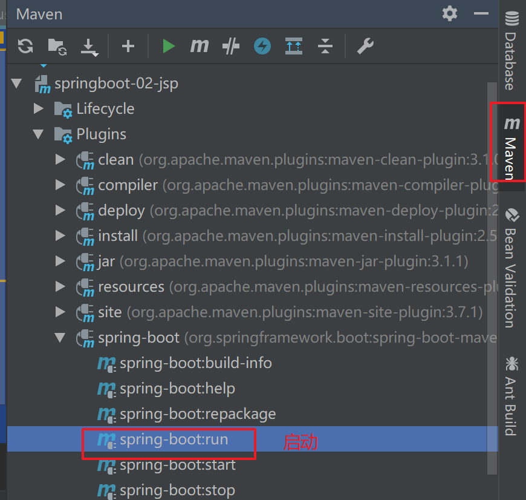The image size is (526, 500).
Task: Click deploy plugin row text
Action: pos(122,210)
